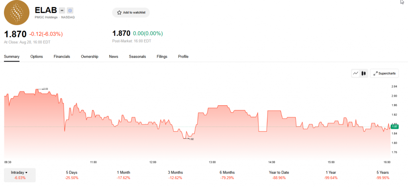Click the 12:00 time axis label

click(153, 162)
